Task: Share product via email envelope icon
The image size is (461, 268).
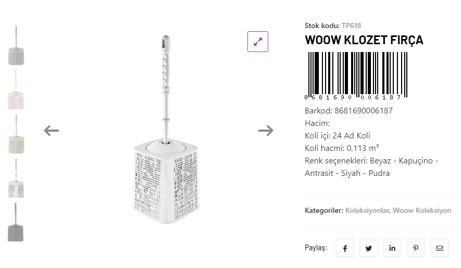Action: pos(440,248)
